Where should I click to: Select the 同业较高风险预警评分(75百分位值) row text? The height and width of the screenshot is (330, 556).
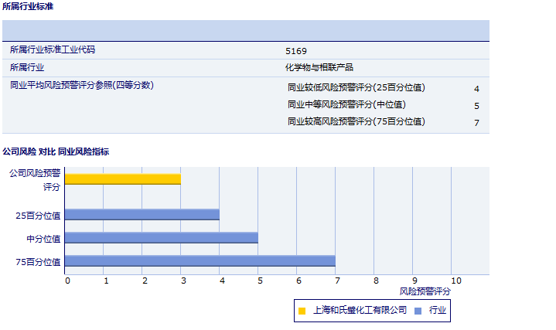point(356,121)
